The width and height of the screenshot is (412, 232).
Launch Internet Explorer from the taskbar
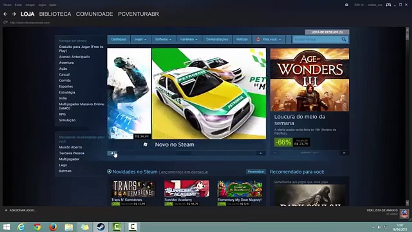pos(21,227)
